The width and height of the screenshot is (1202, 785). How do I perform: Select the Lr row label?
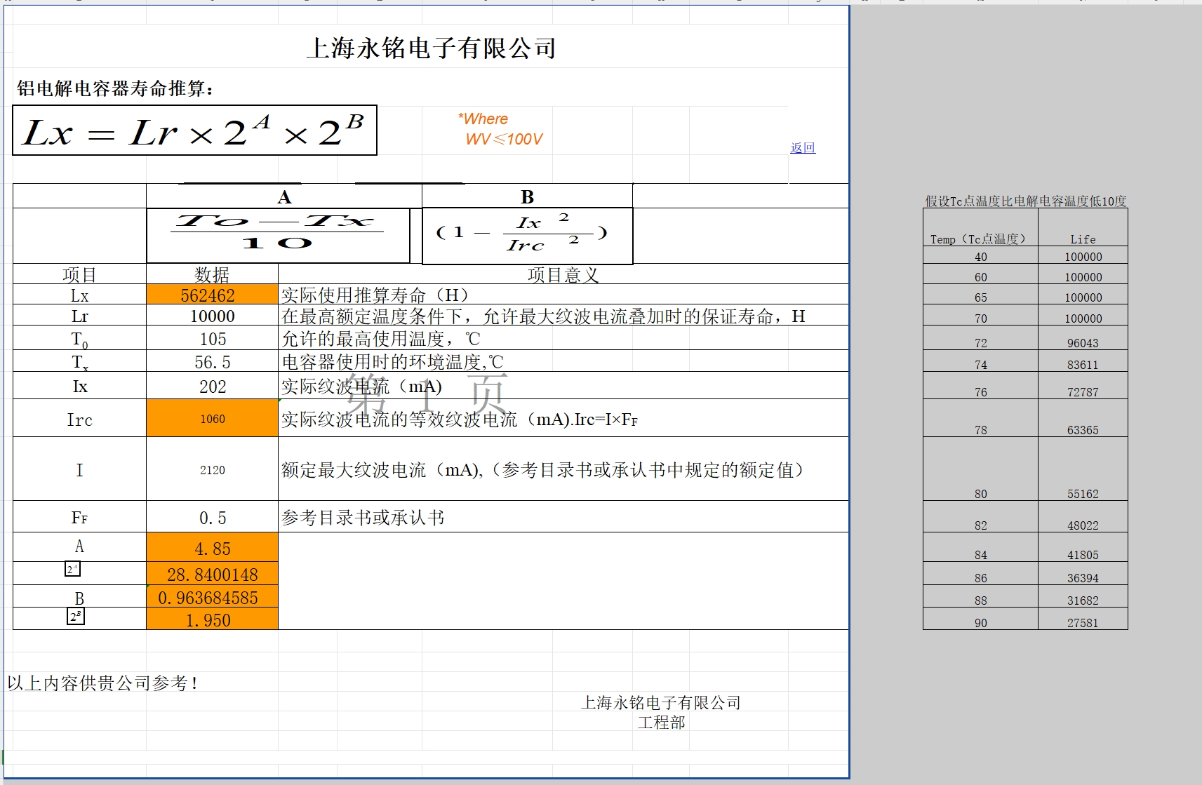79,316
